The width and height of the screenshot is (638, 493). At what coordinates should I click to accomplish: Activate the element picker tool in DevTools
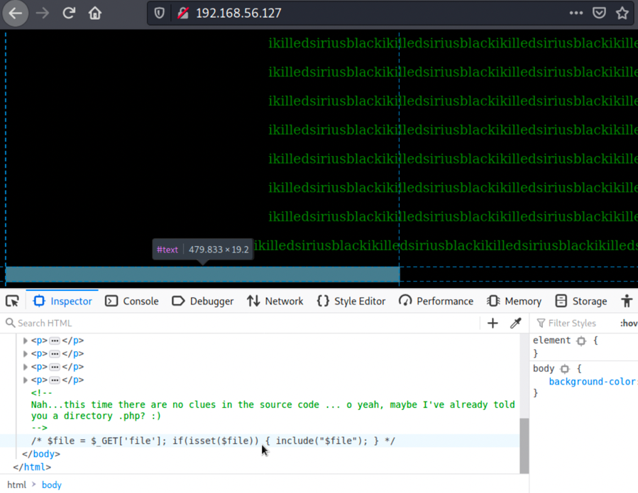(12, 301)
